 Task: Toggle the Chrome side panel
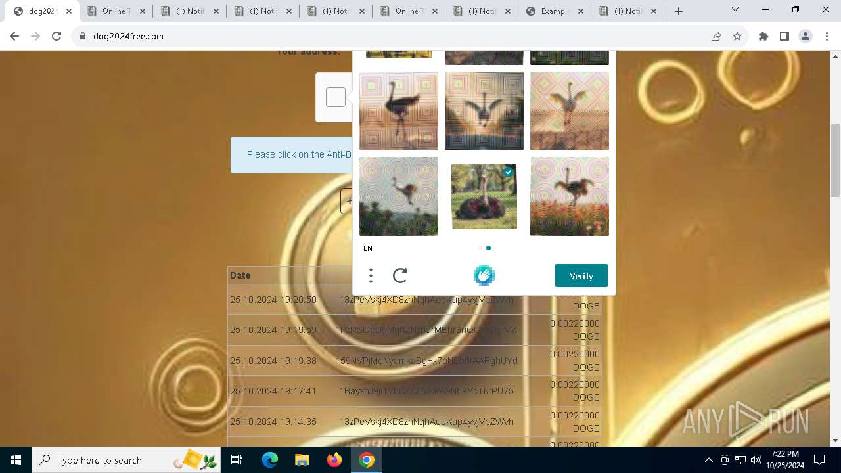[x=784, y=36]
